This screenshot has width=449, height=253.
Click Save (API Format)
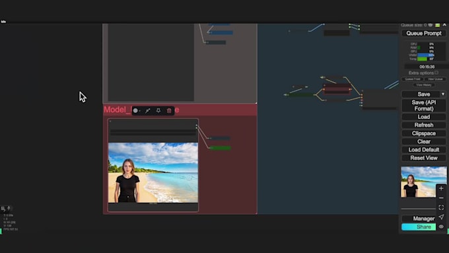pos(424,106)
